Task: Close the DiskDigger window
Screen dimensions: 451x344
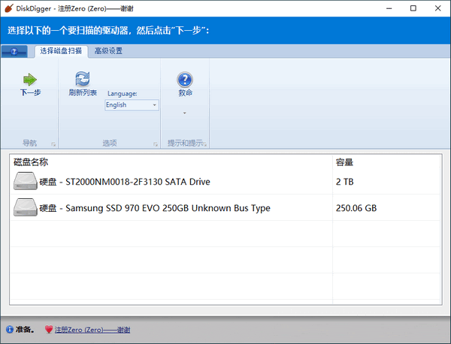Action: (437, 8)
